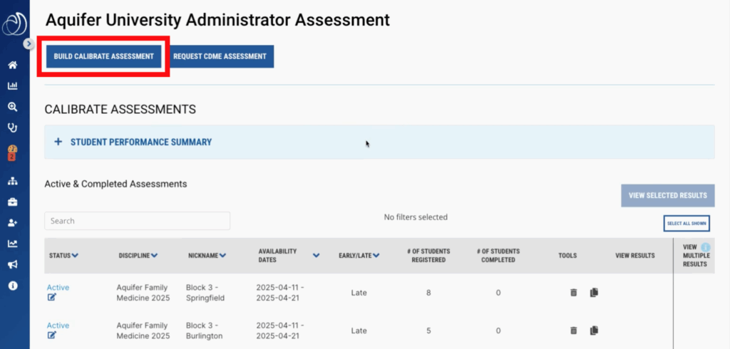Duplicate the Block 3 - Burlington assessment
The width and height of the screenshot is (730, 349).
pos(595,330)
